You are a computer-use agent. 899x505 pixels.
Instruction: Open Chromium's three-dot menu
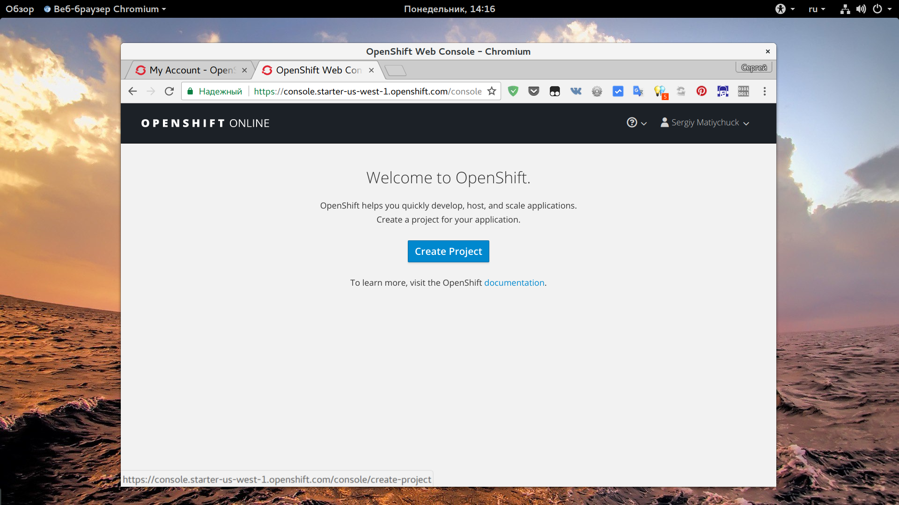765,91
